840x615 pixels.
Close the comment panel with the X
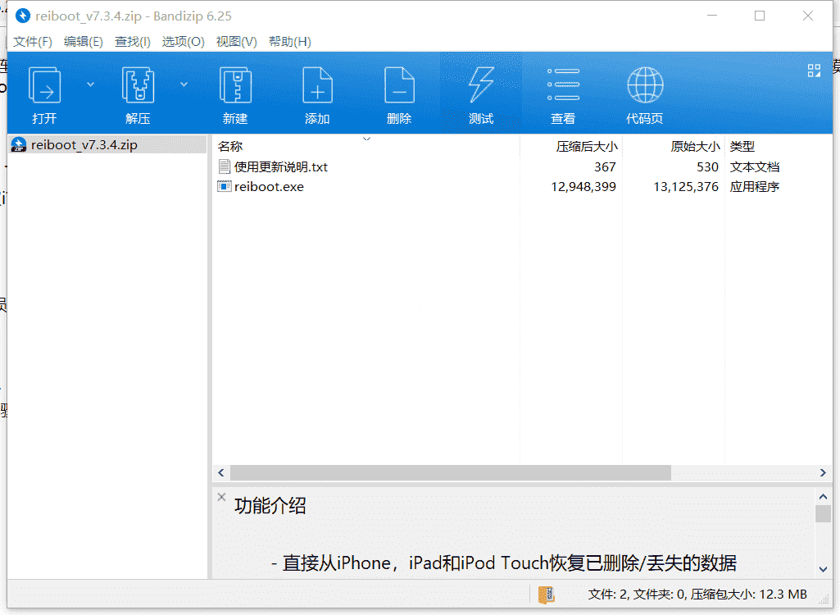(x=221, y=497)
